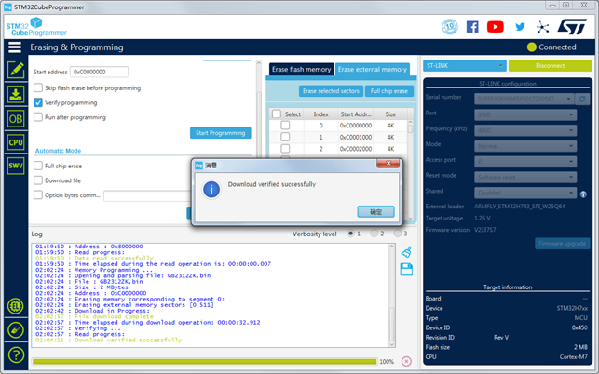Viewport: 599px width, 374px height.
Task: Click the eraser full chip erase icon
Action: (16, 330)
